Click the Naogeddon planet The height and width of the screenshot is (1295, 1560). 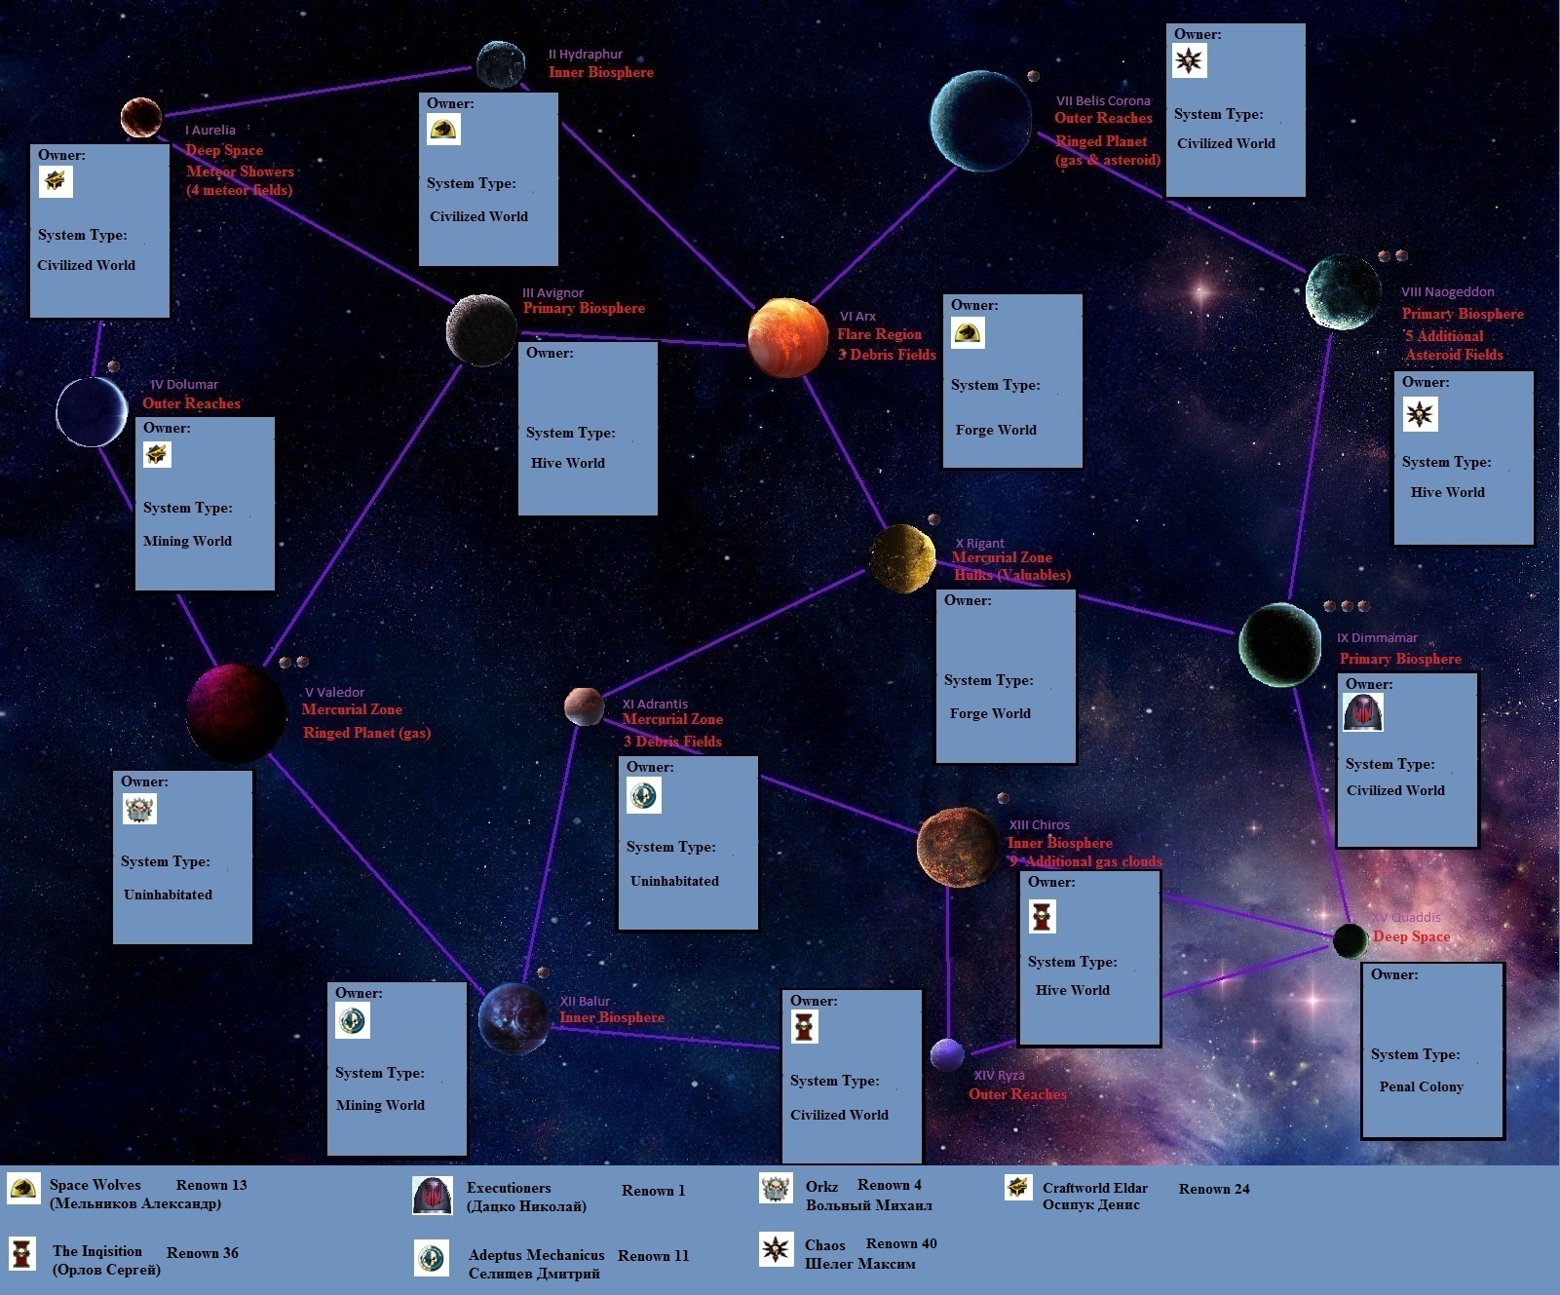coord(1344,291)
